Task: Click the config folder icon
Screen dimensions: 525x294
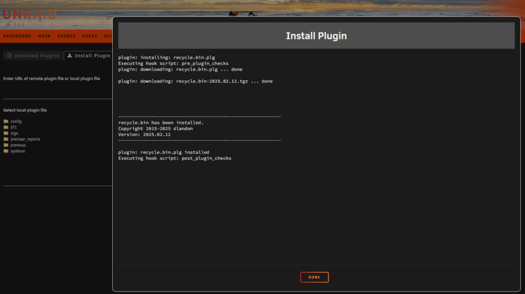Action: coord(6,122)
